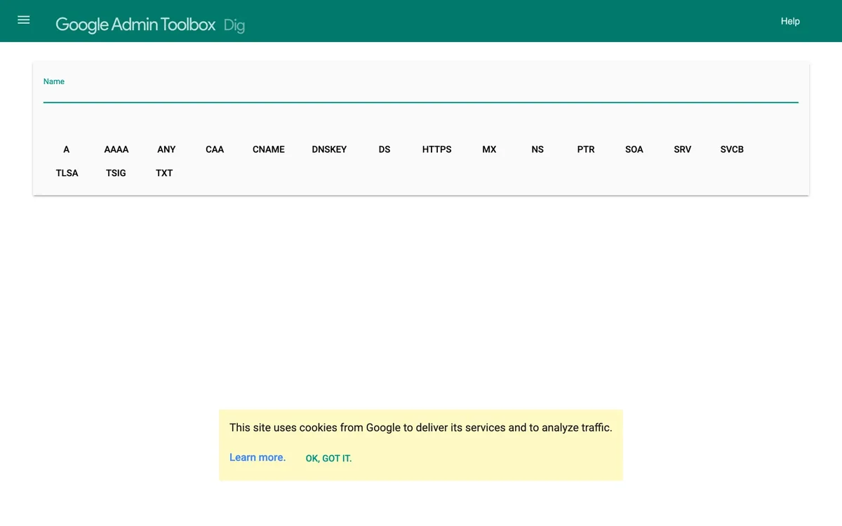This screenshot has height=526, width=842.
Task: Select the A record type
Action: tap(67, 149)
